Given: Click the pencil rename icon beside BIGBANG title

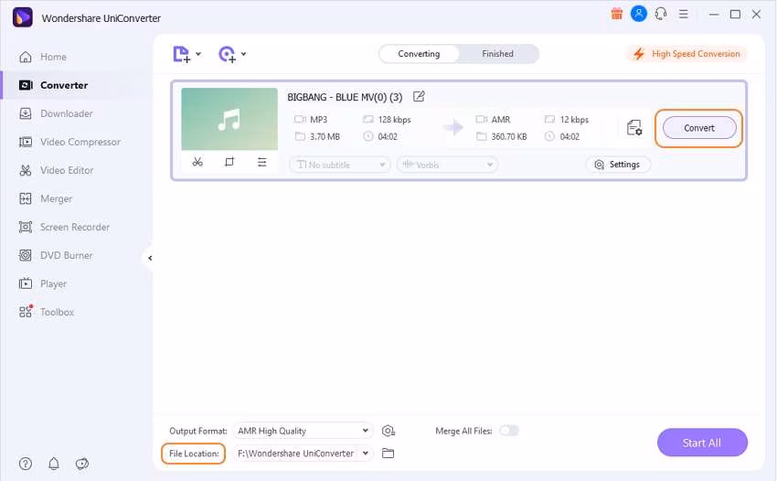Looking at the screenshot, I should pyautogui.click(x=419, y=96).
